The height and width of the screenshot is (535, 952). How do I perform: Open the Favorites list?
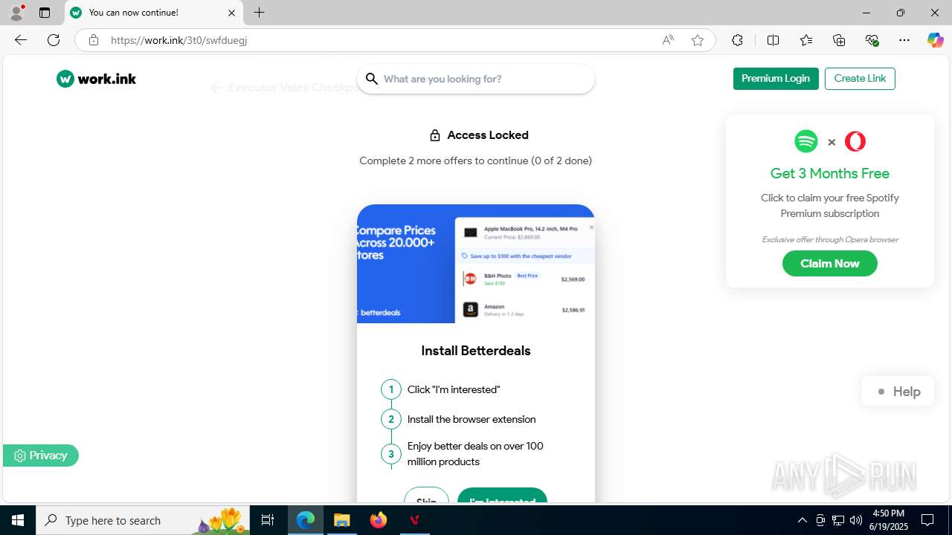pos(806,40)
